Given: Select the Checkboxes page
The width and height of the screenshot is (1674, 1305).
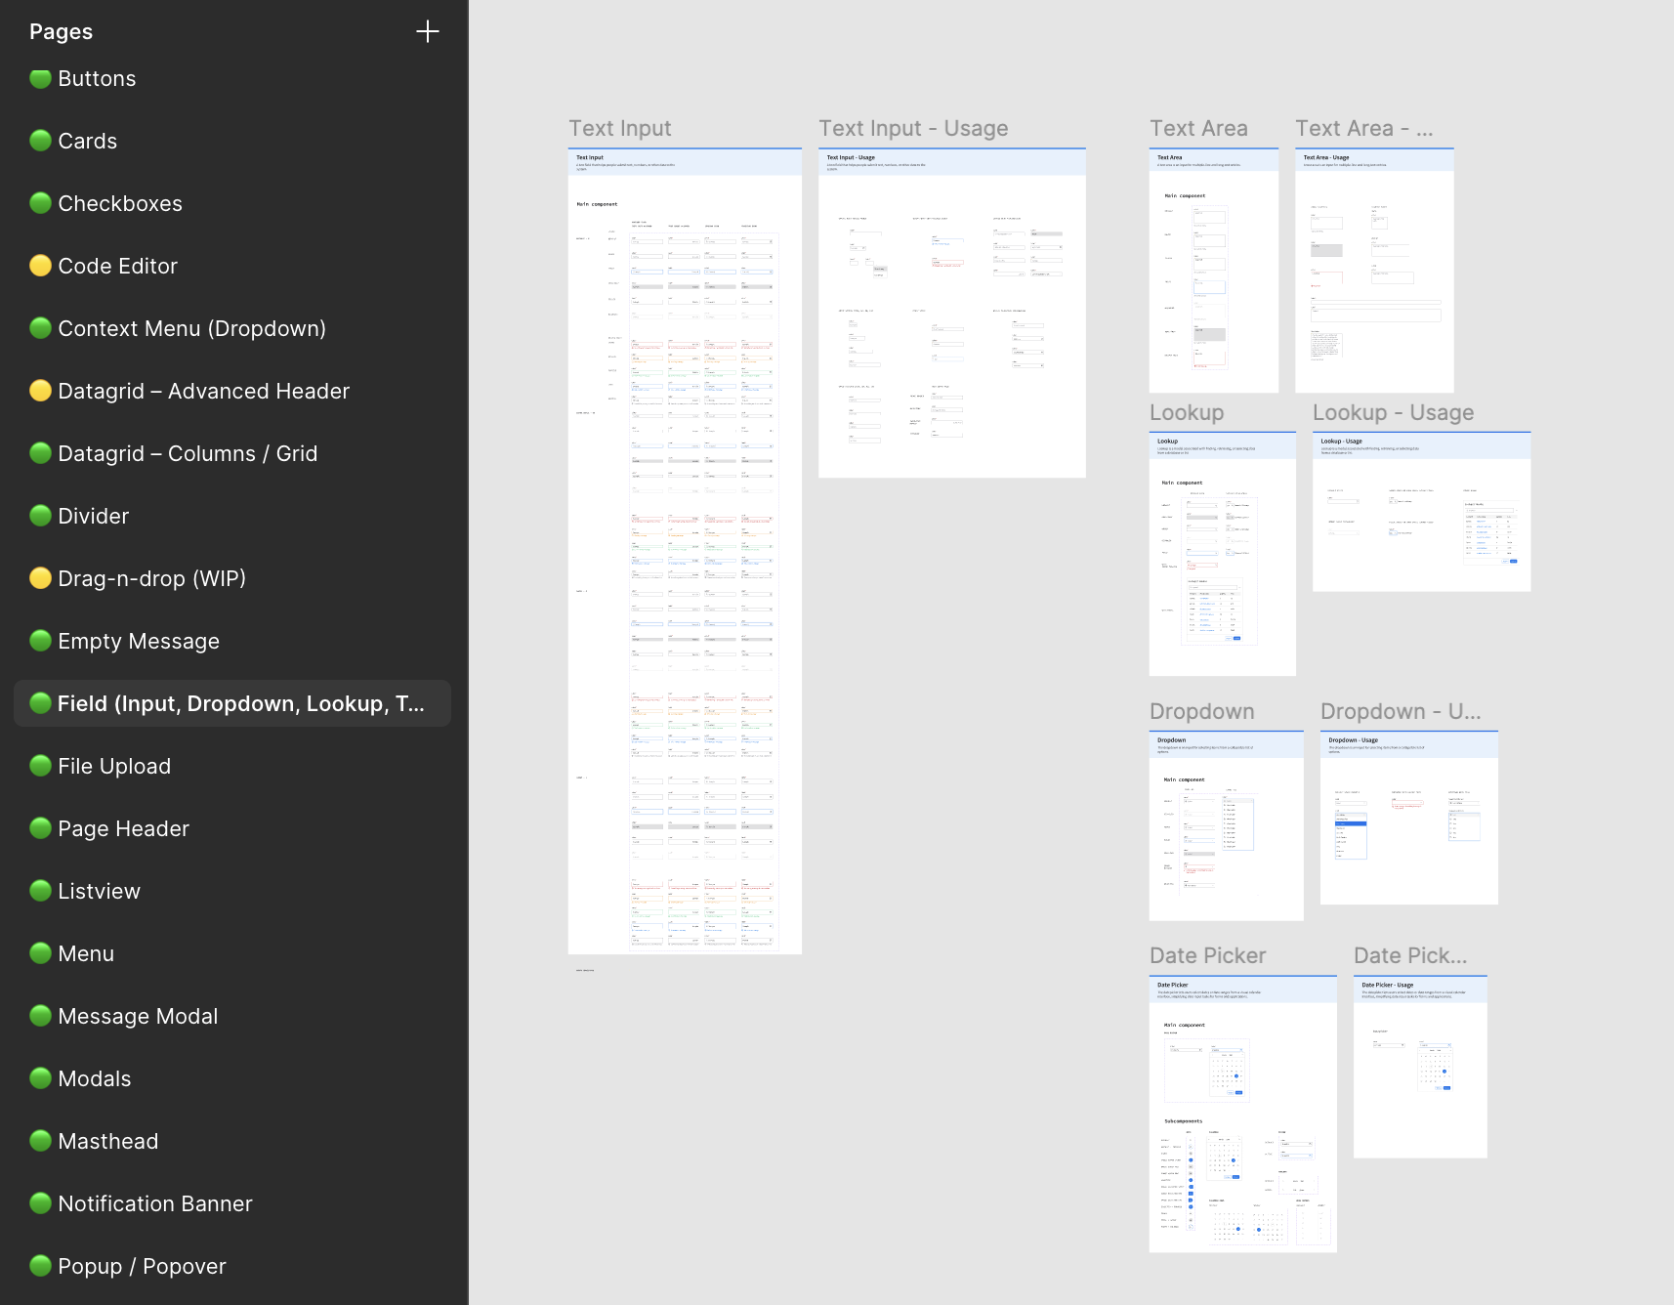Looking at the screenshot, I should click(120, 203).
